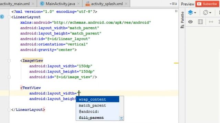
Task: Select @android: suggestion in autocomplete
Action: tap(98, 112)
